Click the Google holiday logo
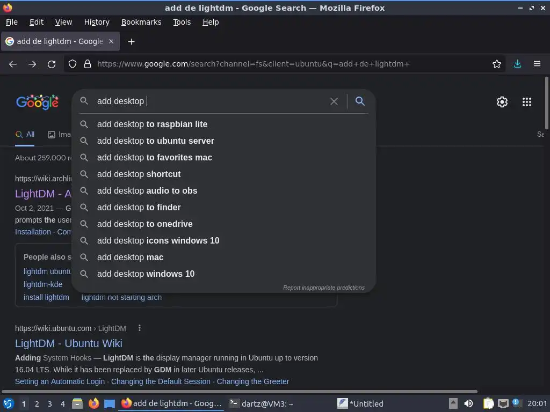The image size is (550, 412). [x=37, y=102]
